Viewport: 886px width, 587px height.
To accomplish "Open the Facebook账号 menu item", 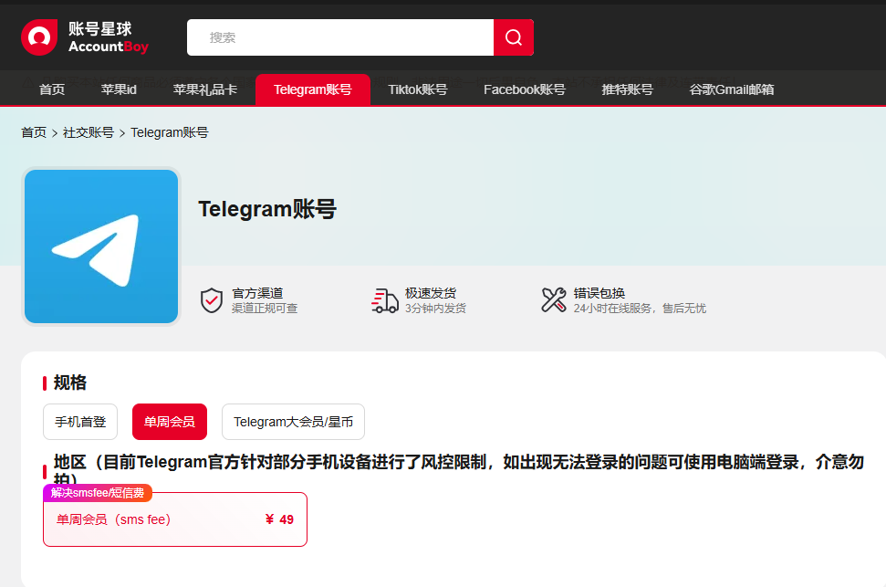I will 524,89.
